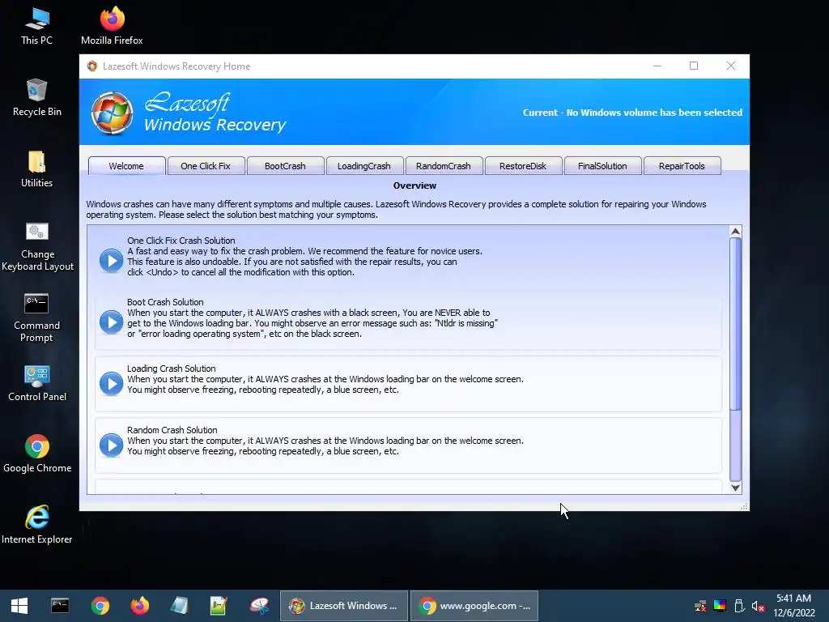
Task: Go to the RepairTools tab
Action: tap(682, 165)
